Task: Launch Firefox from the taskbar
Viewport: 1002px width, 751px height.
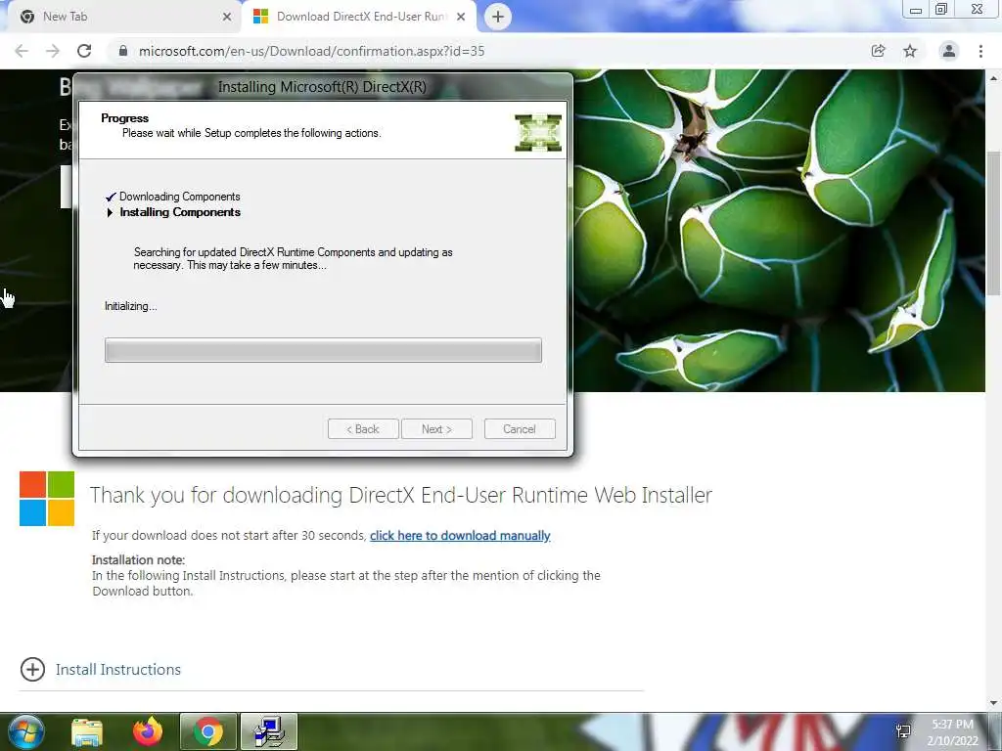Action: click(148, 731)
